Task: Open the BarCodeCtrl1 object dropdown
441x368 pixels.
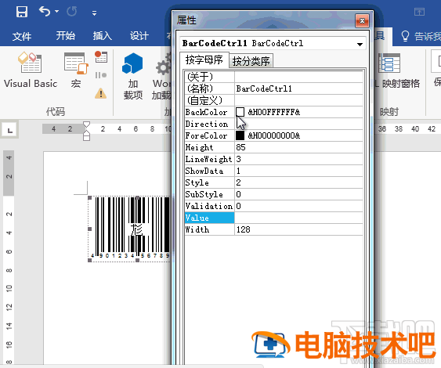Action: tap(360, 44)
